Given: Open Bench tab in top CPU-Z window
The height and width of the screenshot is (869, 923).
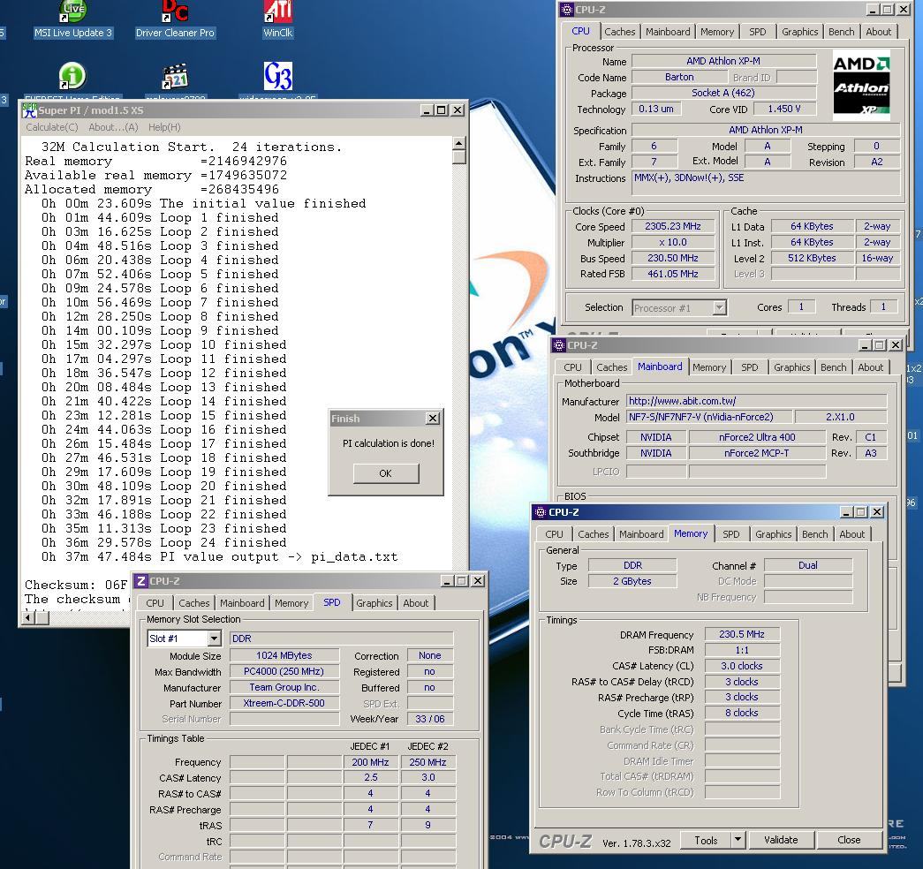Looking at the screenshot, I should point(841,32).
